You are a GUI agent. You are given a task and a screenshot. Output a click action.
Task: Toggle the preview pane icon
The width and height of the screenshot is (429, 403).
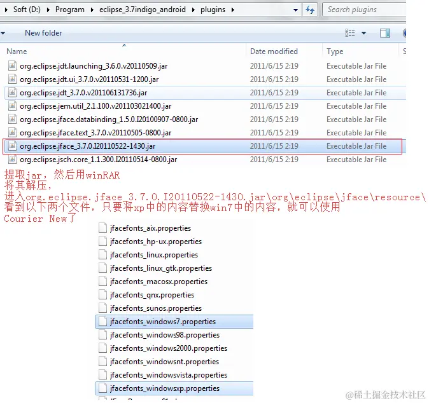pos(385,33)
